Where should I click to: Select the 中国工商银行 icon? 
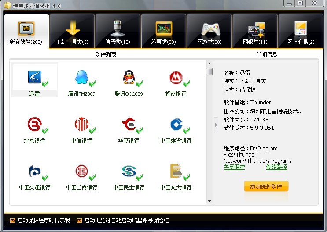(81, 171)
